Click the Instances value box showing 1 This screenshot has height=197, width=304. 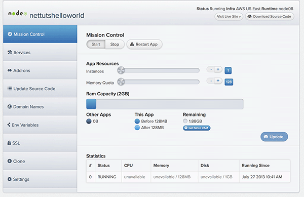coord(228,70)
